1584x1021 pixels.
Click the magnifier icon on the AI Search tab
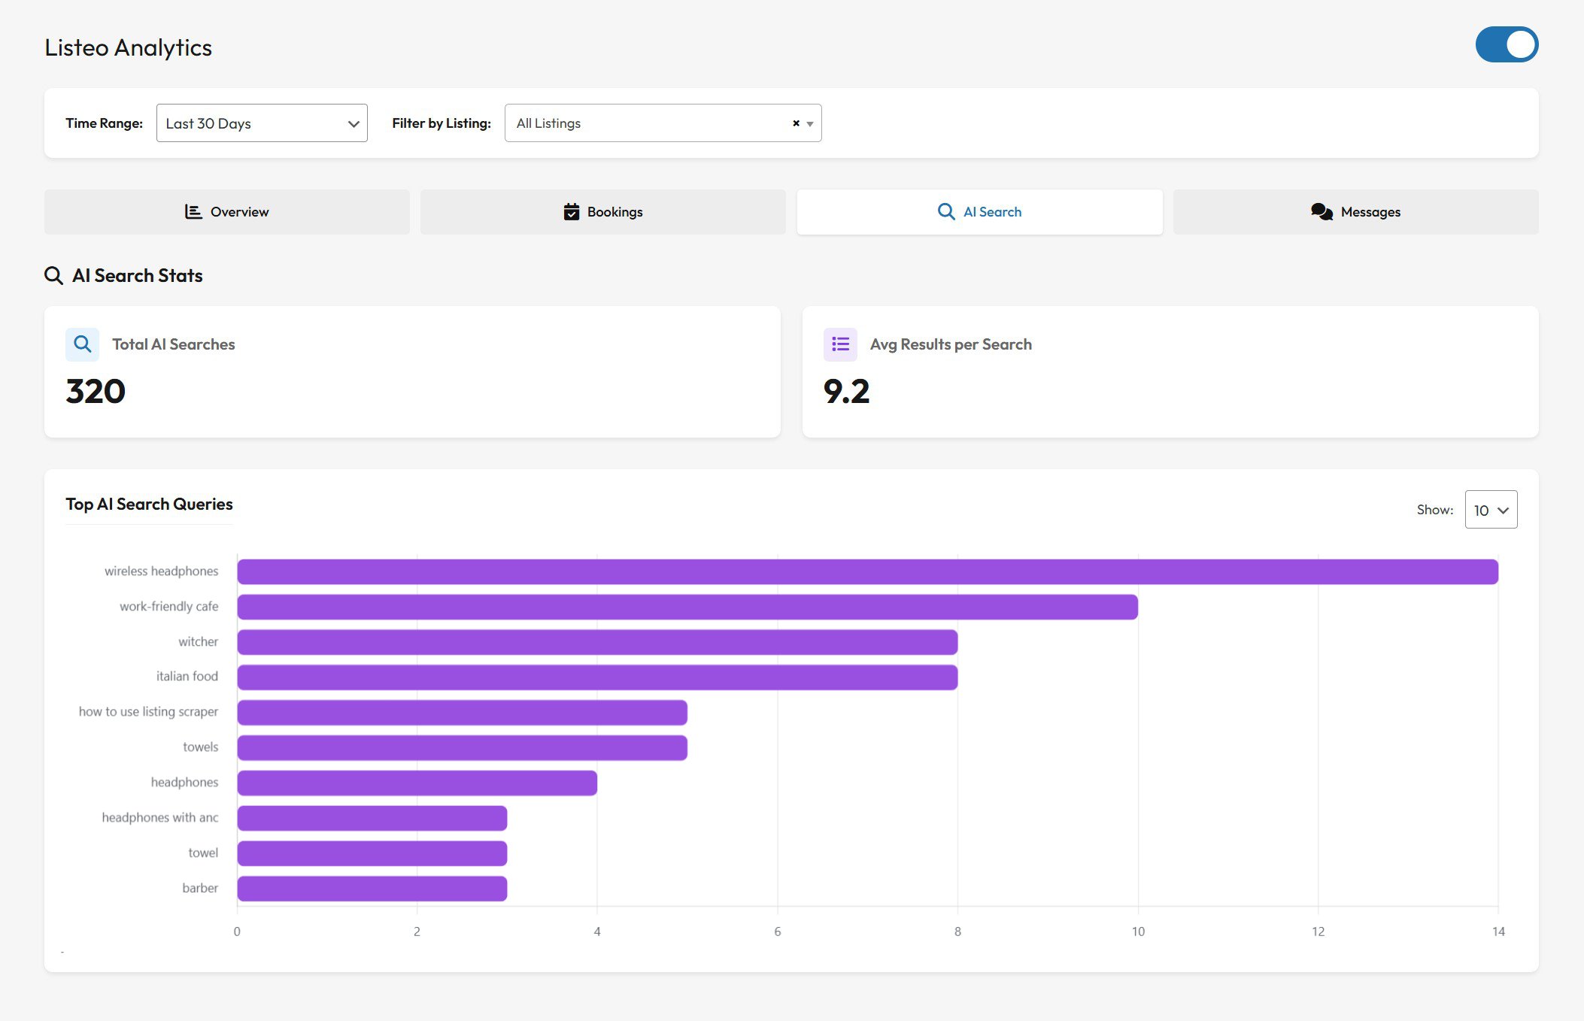(945, 211)
